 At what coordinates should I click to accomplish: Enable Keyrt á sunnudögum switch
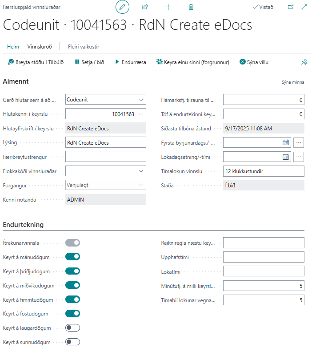click(72, 342)
